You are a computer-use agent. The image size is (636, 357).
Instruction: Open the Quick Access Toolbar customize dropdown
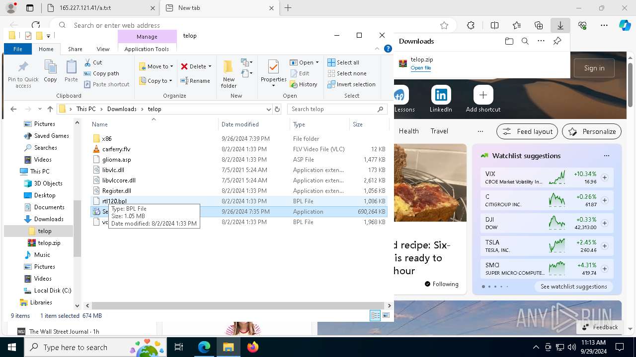coord(48,36)
